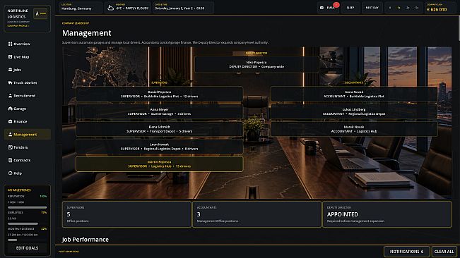Set game speed to 5x
The height and width of the screenshot is (258, 460).
click(x=417, y=8)
